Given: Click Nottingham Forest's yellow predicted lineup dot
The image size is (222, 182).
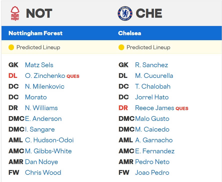Looking at the screenshot, I should pos(11,47).
